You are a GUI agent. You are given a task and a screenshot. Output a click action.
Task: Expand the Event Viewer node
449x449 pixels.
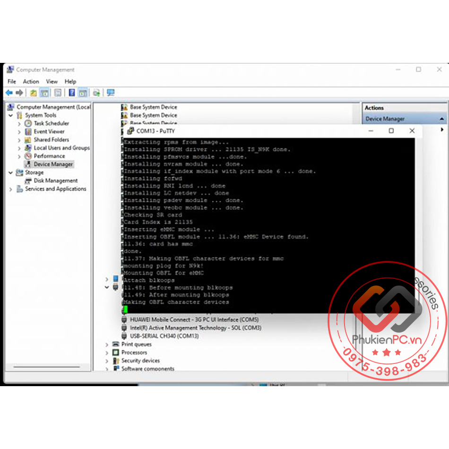point(19,132)
